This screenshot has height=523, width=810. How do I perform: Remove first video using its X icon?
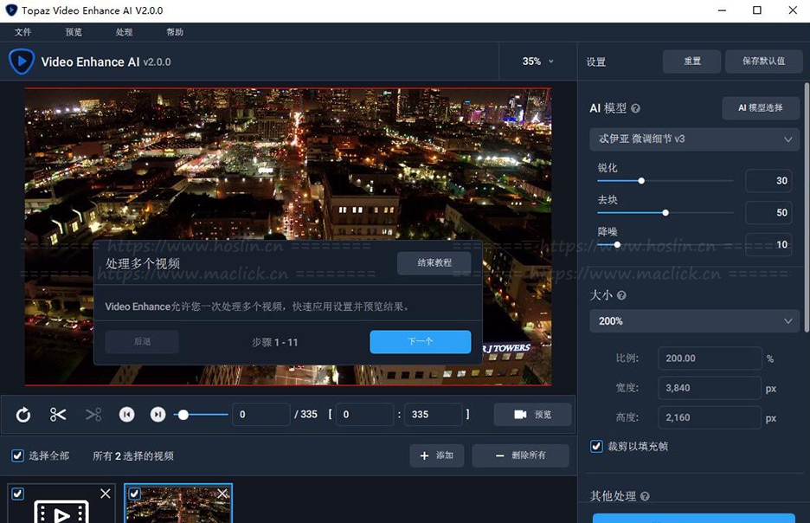point(106,494)
